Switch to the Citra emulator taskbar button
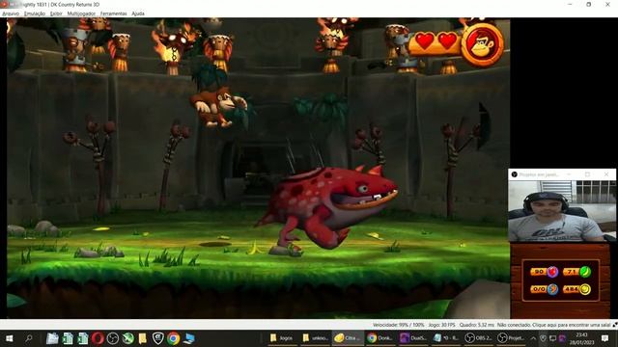Image resolution: width=618 pixels, height=347 pixels. 348,338
